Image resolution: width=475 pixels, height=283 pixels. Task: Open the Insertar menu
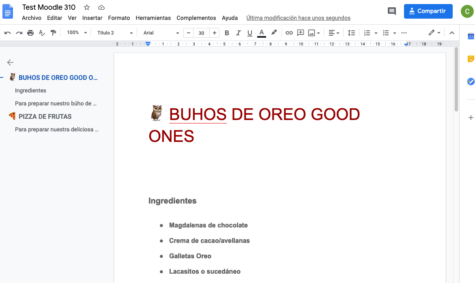pyautogui.click(x=92, y=18)
